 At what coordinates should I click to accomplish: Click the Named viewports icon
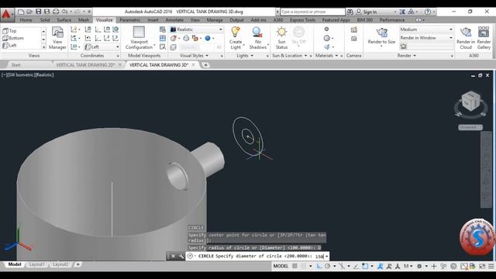coord(163,29)
